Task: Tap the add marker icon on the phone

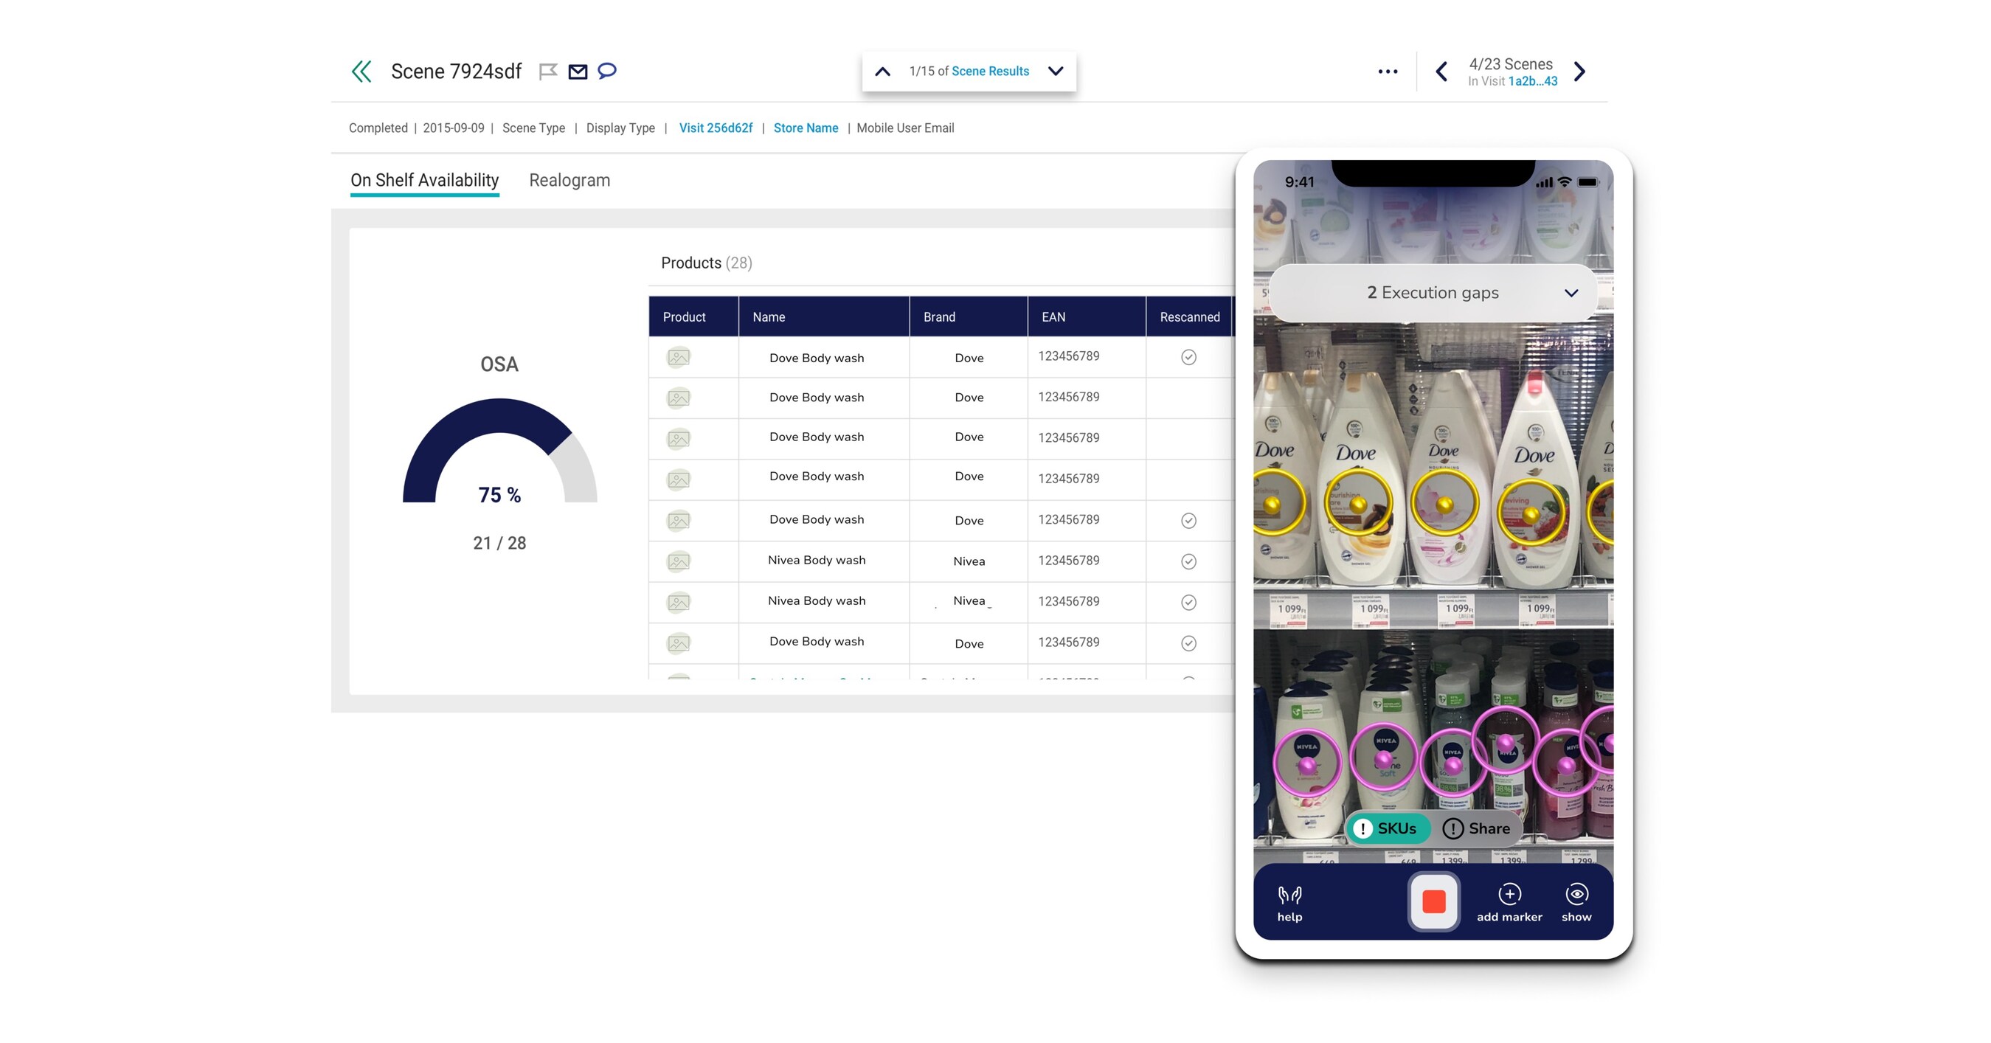Action: tap(1509, 896)
